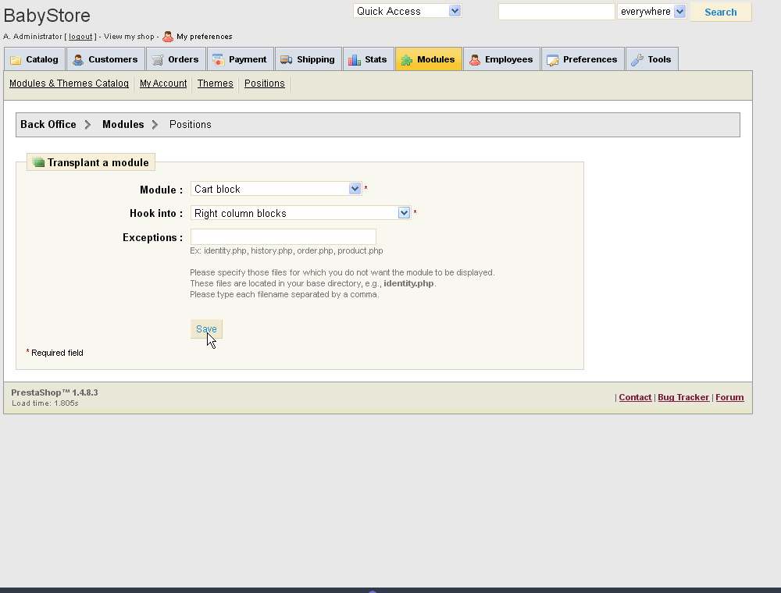Expand the Module selection dropdown
Viewport: 781px width, 593px height.
coord(276,189)
